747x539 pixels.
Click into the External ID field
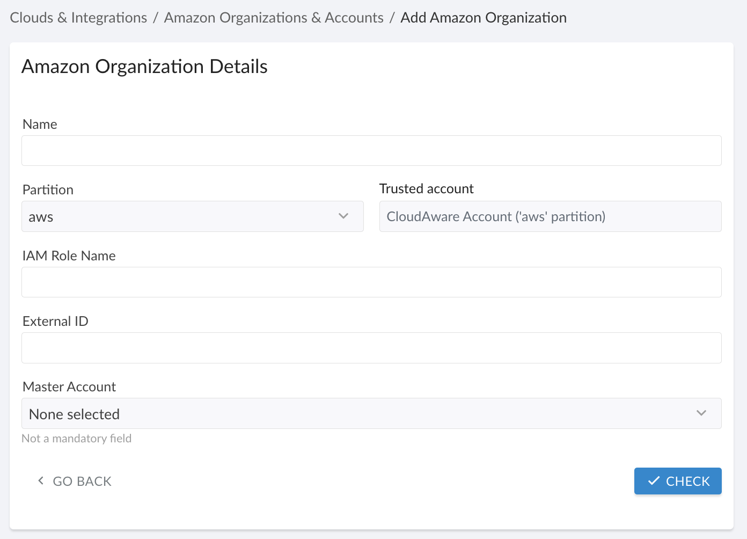pos(371,348)
